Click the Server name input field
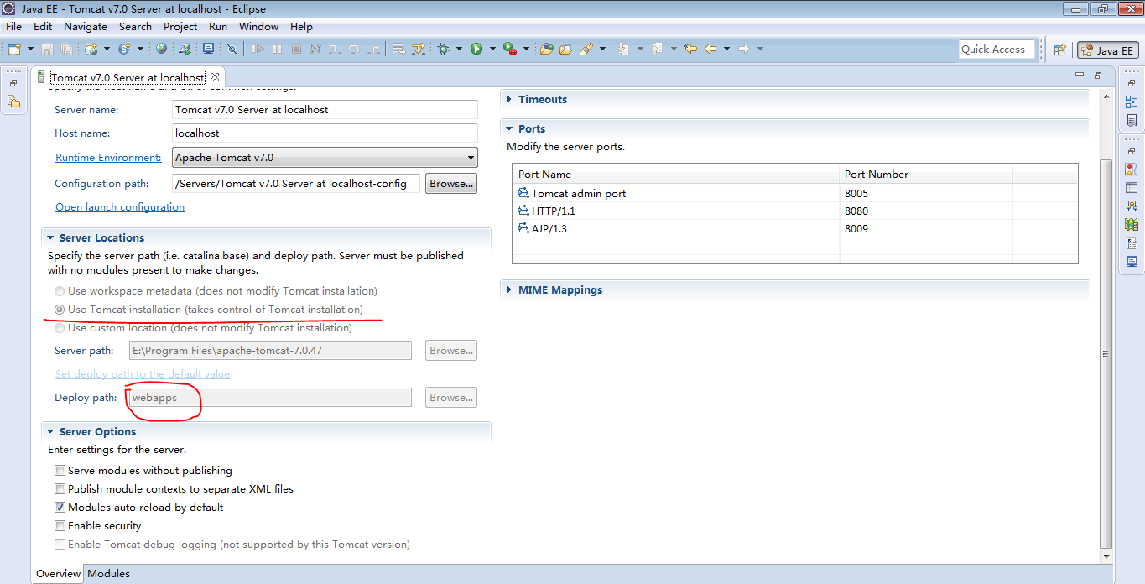The height and width of the screenshot is (584, 1145). pos(325,110)
